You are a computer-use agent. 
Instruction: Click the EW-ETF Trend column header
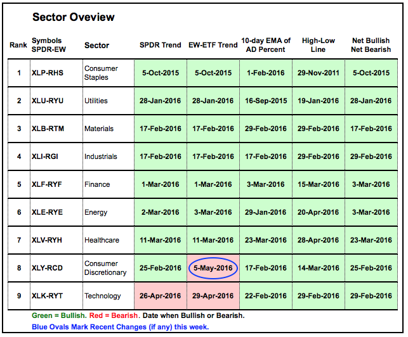[213, 45]
